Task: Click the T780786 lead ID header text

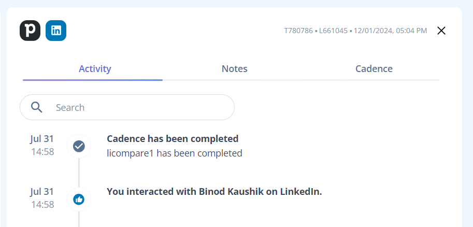Action: tap(298, 31)
